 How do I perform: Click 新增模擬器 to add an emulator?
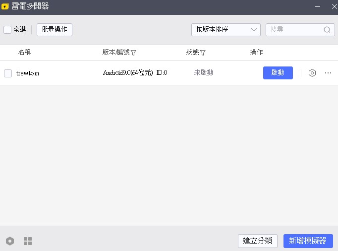[x=308, y=241]
